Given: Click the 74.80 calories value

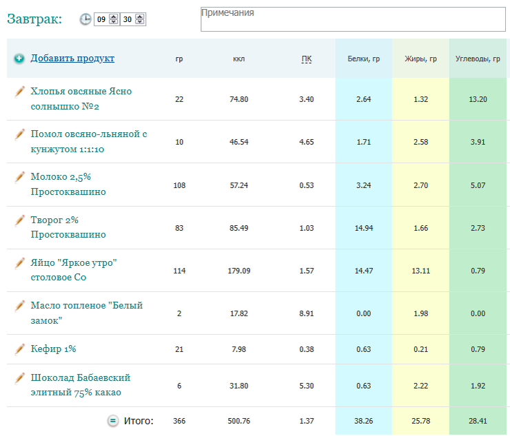Looking at the screenshot, I should click(x=238, y=99).
